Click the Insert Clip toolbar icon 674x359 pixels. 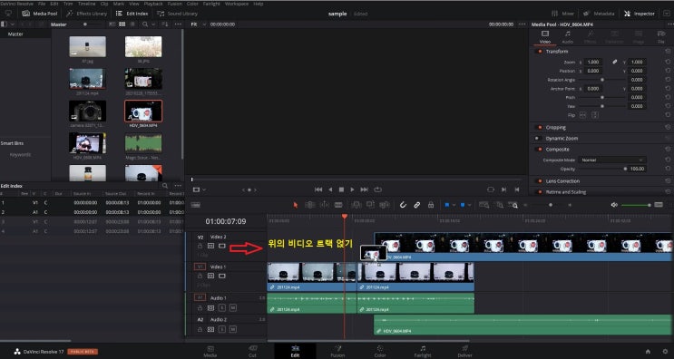(x=356, y=205)
